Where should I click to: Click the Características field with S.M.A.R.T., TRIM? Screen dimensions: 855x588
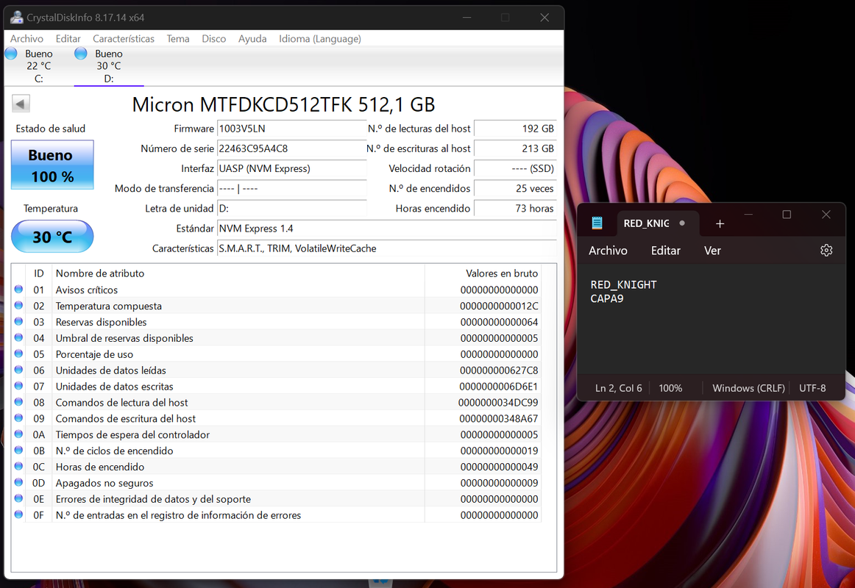click(386, 248)
